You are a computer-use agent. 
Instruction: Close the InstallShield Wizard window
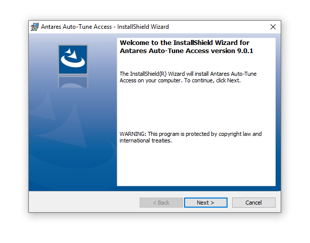pos(273,27)
